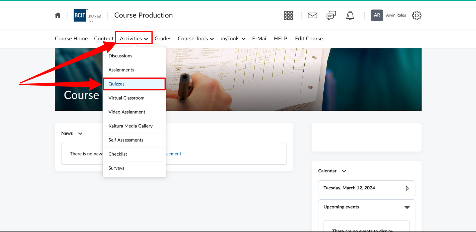Open the News widget options chevron
Viewport: 476px width, 232px height.
click(x=80, y=133)
